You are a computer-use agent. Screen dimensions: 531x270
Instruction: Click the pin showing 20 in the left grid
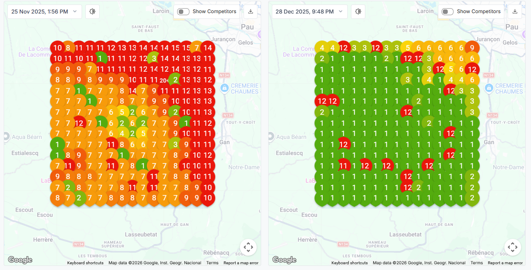164,79
